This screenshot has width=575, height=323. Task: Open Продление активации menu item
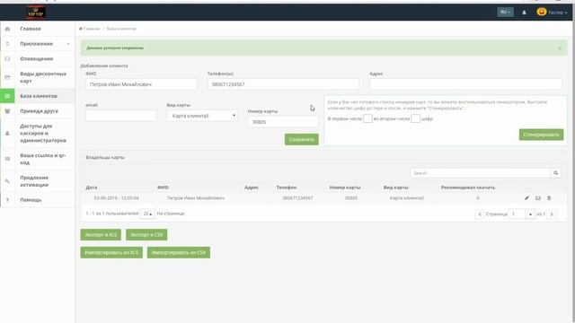coord(34,181)
